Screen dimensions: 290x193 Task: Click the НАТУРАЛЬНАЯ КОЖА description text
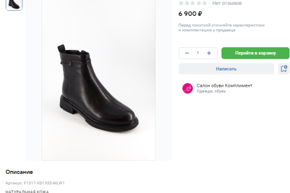tap(27, 191)
